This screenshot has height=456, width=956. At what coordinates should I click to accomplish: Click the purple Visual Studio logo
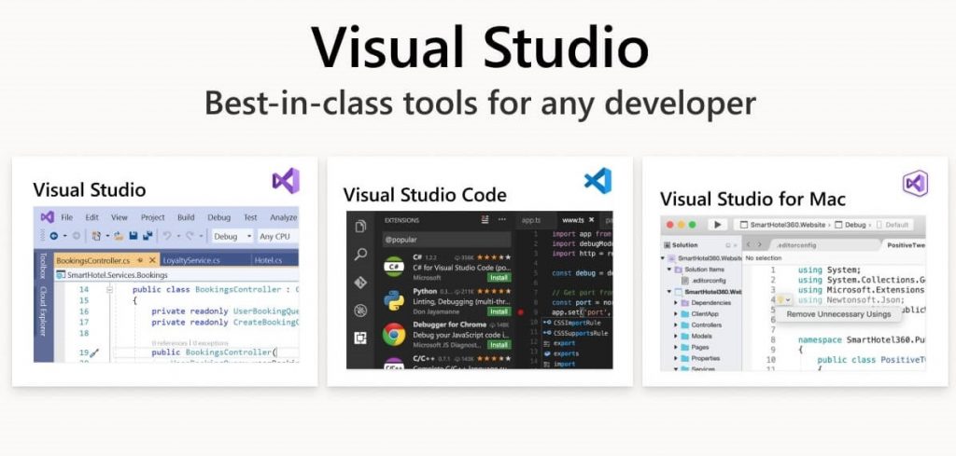(x=286, y=181)
